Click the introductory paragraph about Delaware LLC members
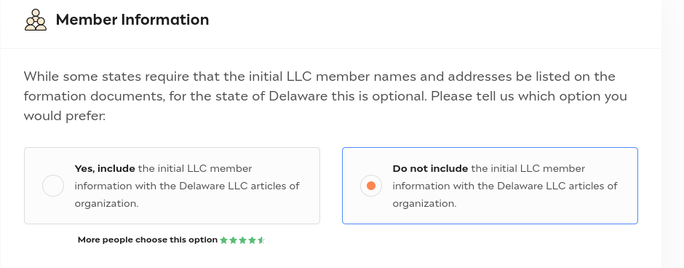684x268 pixels. pos(325,96)
